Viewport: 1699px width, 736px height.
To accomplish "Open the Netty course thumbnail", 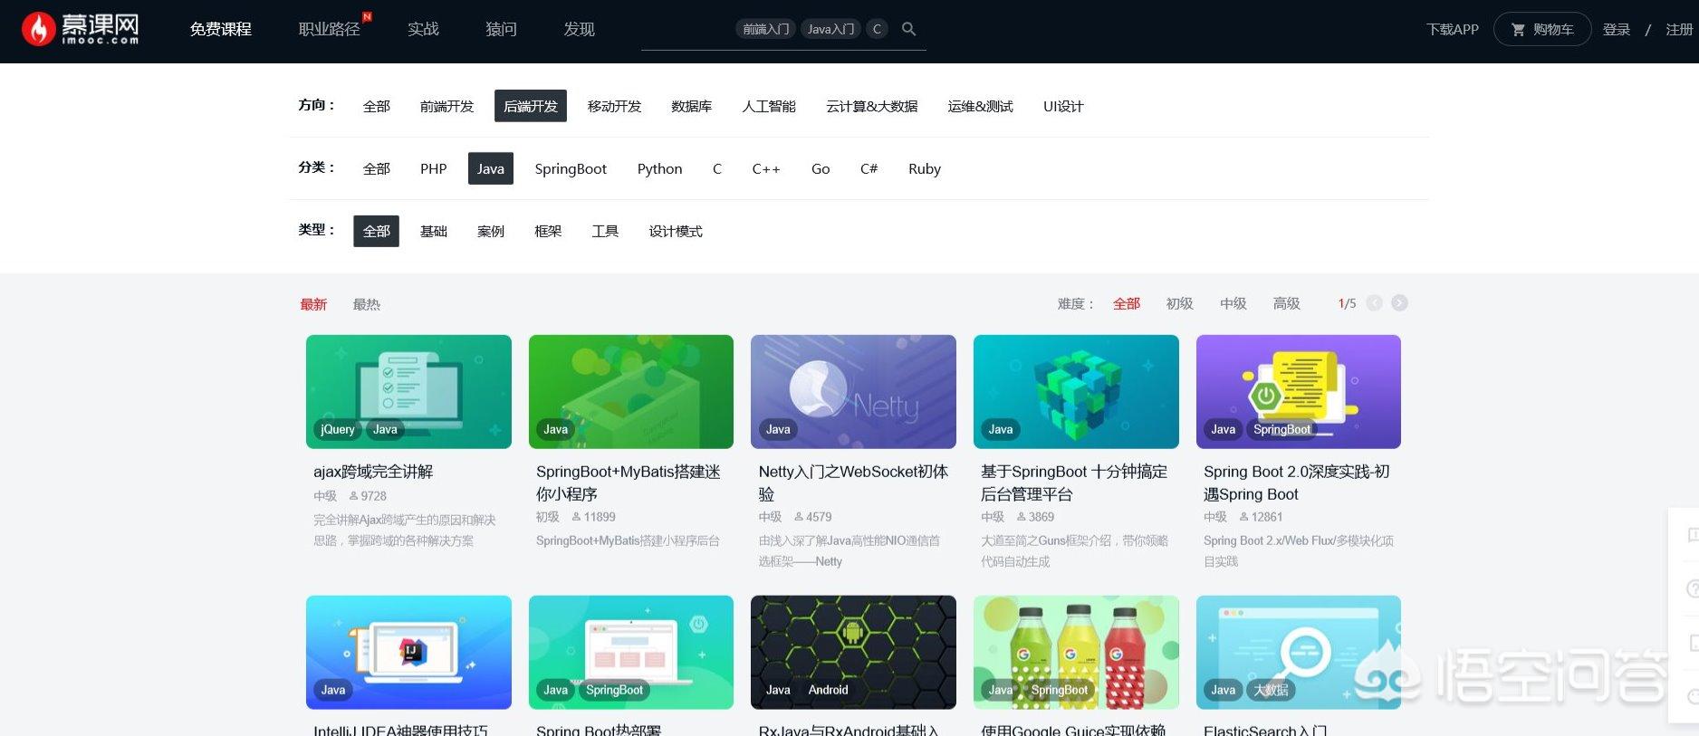I will click(x=853, y=391).
